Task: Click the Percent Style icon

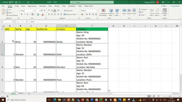Action: point(87,14)
